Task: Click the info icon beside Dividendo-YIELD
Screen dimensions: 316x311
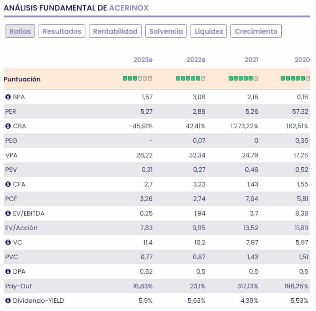Action: click(7, 301)
